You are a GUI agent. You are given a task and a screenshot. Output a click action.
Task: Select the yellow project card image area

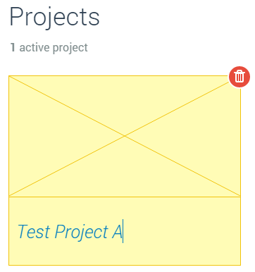click(125, 136)
